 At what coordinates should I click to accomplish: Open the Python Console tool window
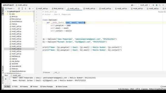pos(61,87)
